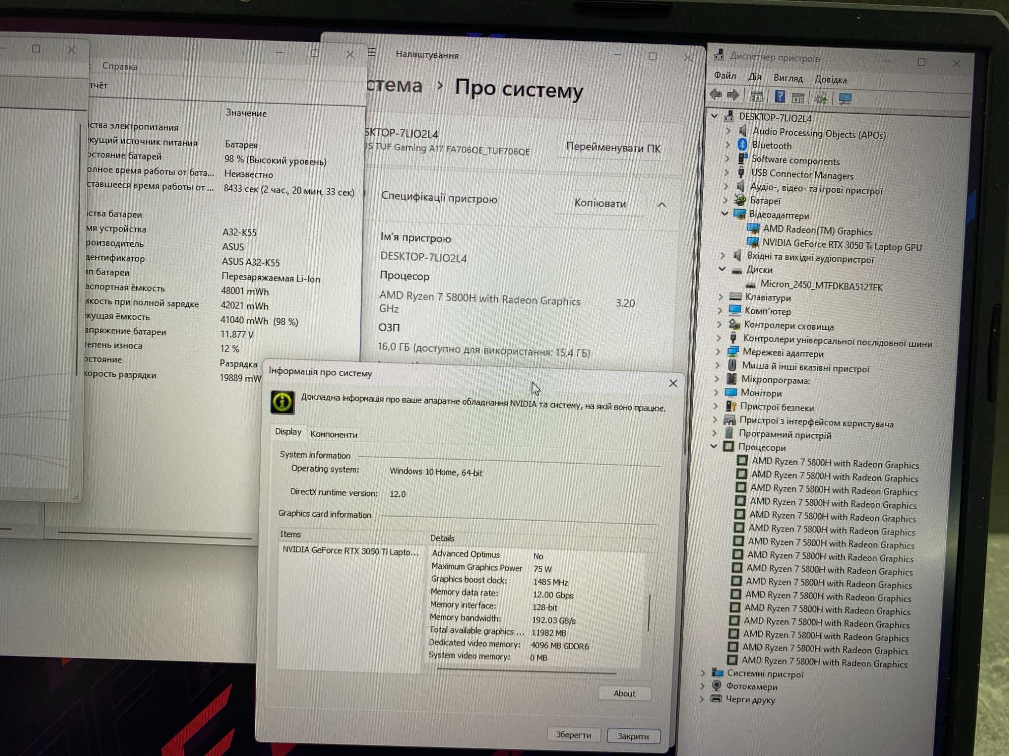Select Комп'ютер entry in device tree
1009x756 pixels.
(x=768, y=311)
